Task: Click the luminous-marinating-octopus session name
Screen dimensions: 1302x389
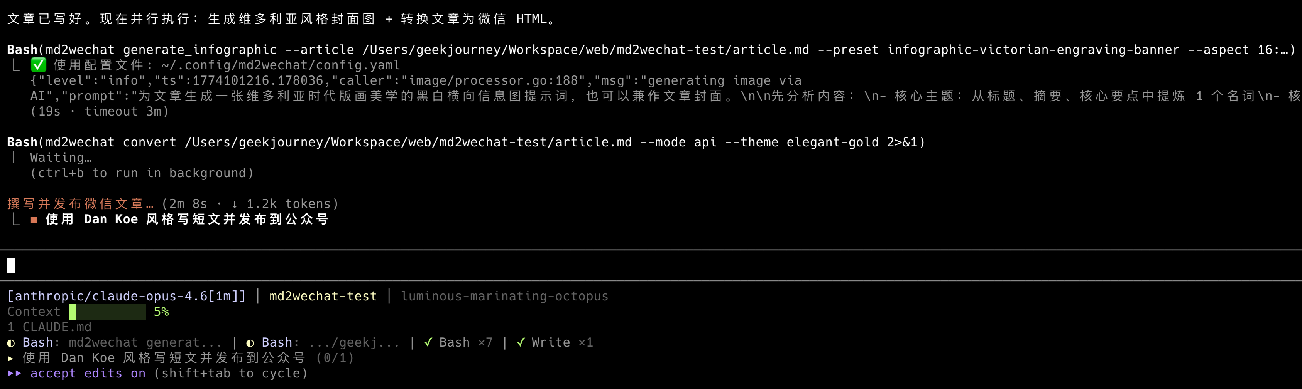Action: pyautogui.click(x=504, y=296)
